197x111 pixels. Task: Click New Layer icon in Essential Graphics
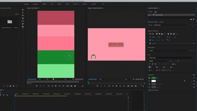(x=194, y=19)
